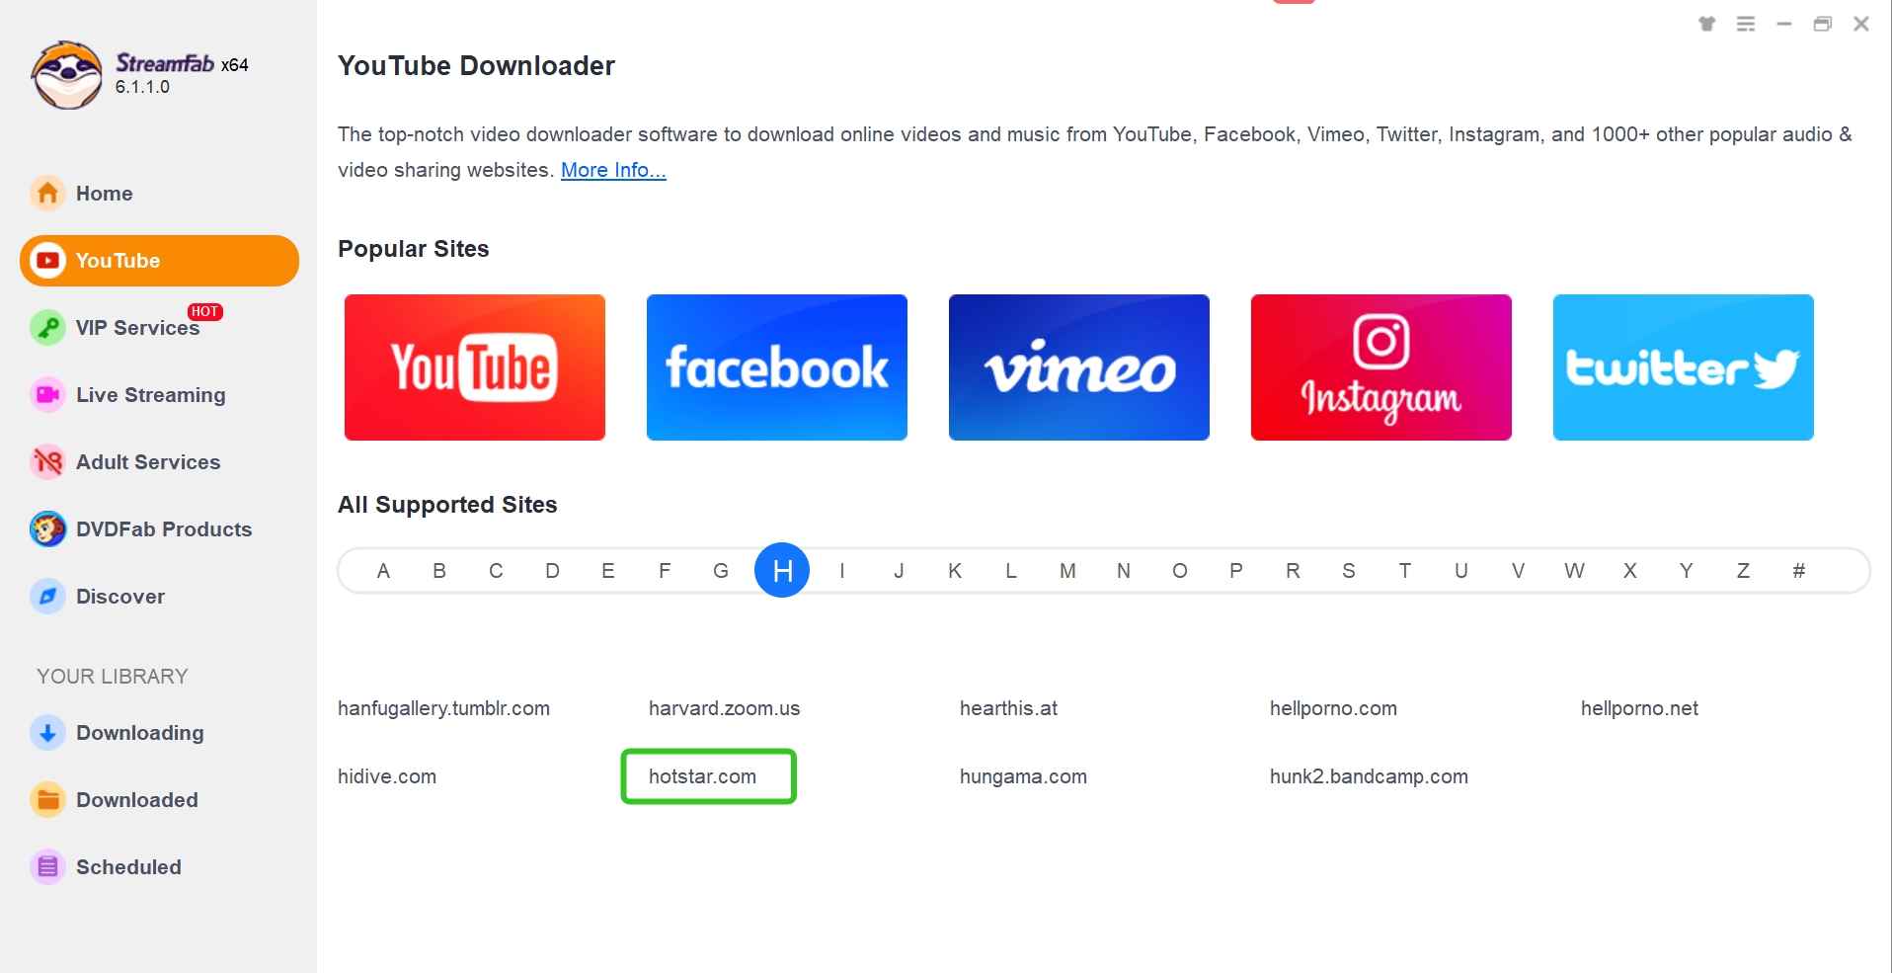
Task: Select the highlighted letter H filter
Action: (782, 570)
